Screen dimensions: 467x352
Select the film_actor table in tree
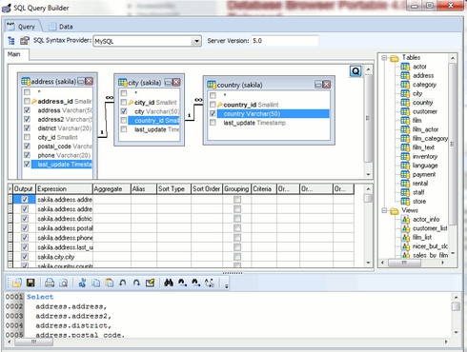pos(425,129)
